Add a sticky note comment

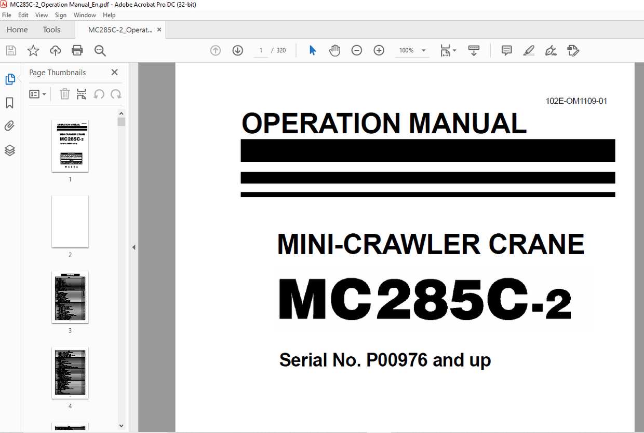[x=506, y=50]
